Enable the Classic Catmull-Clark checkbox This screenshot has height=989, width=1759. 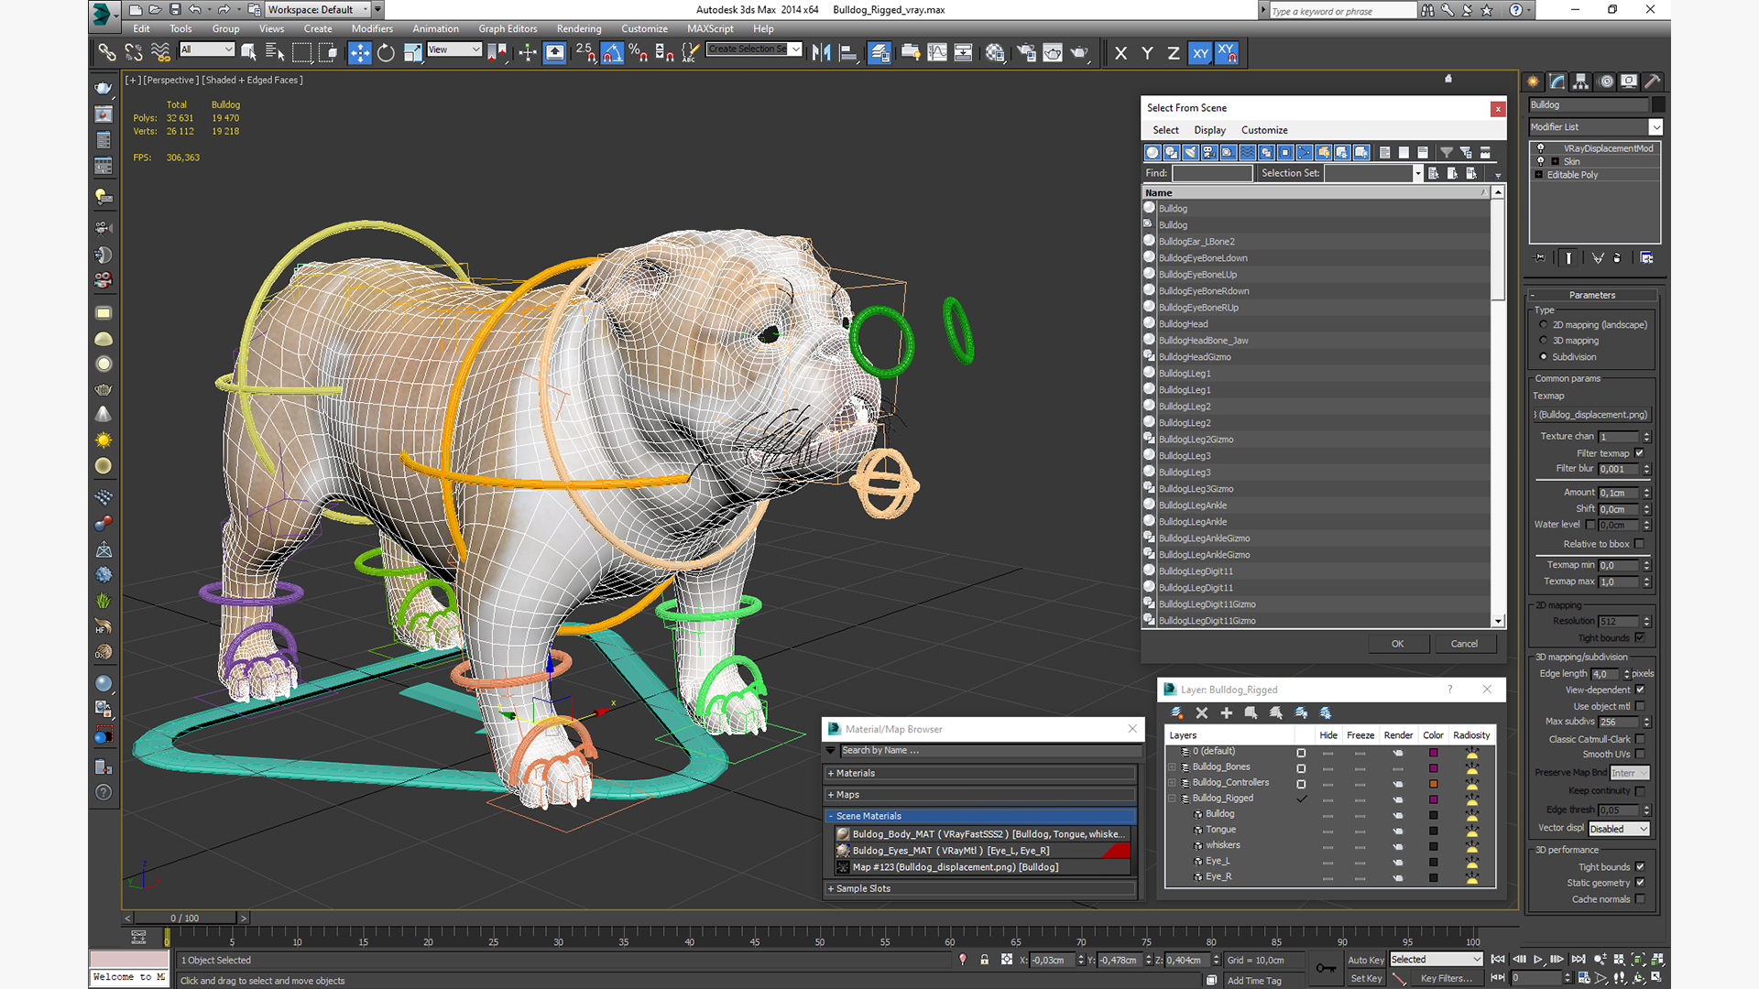point(1640,739)
